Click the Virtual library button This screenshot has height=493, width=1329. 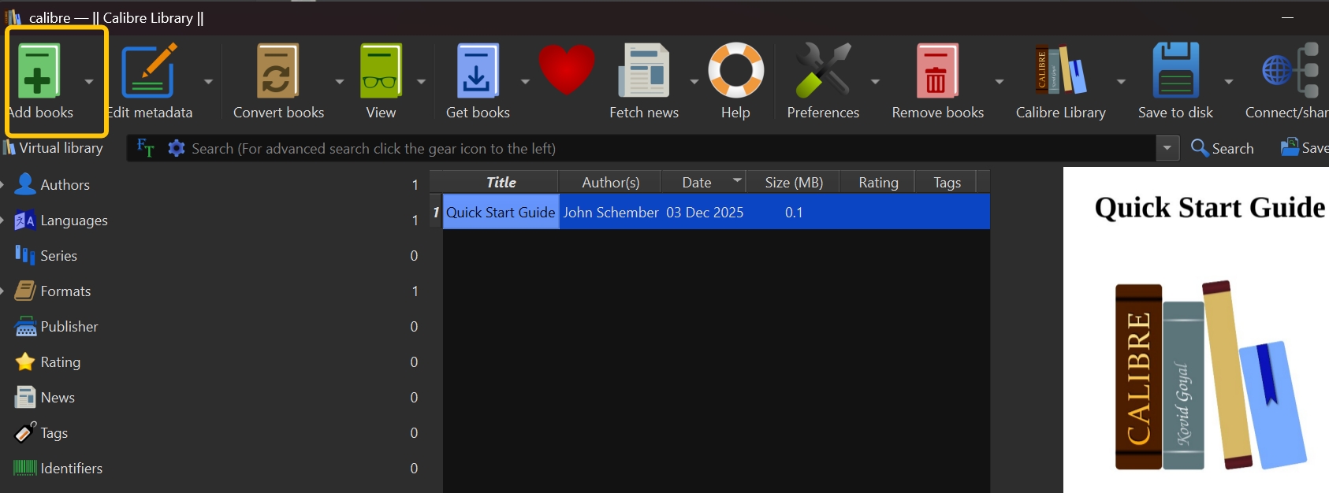pos(53,148)
